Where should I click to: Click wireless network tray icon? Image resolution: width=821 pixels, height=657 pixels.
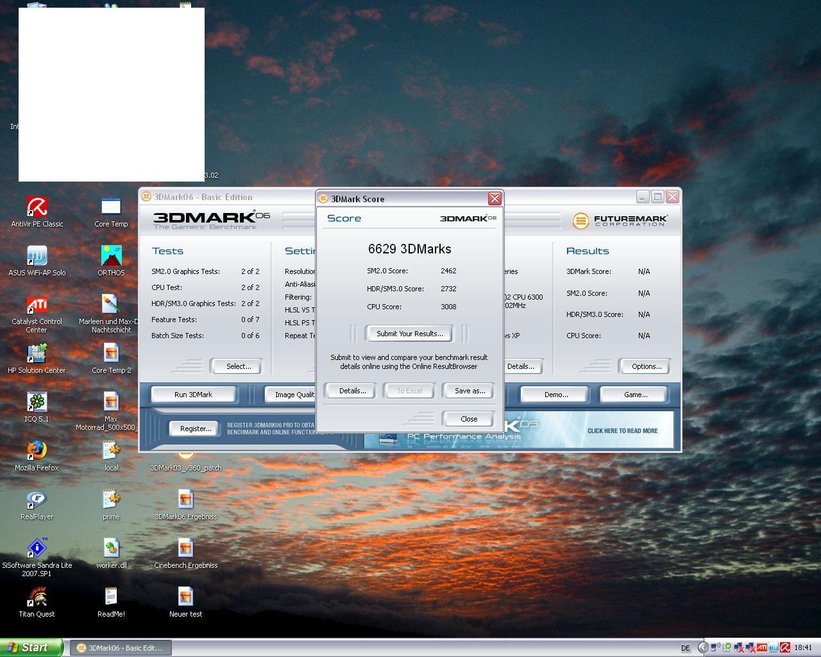pyautogui.click(x=715, y=647)
